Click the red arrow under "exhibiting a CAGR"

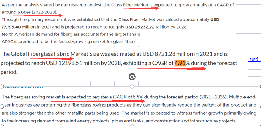165,68
